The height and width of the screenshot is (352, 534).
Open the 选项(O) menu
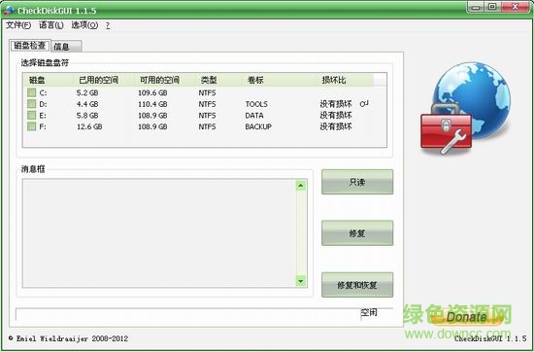pos(84,25)
